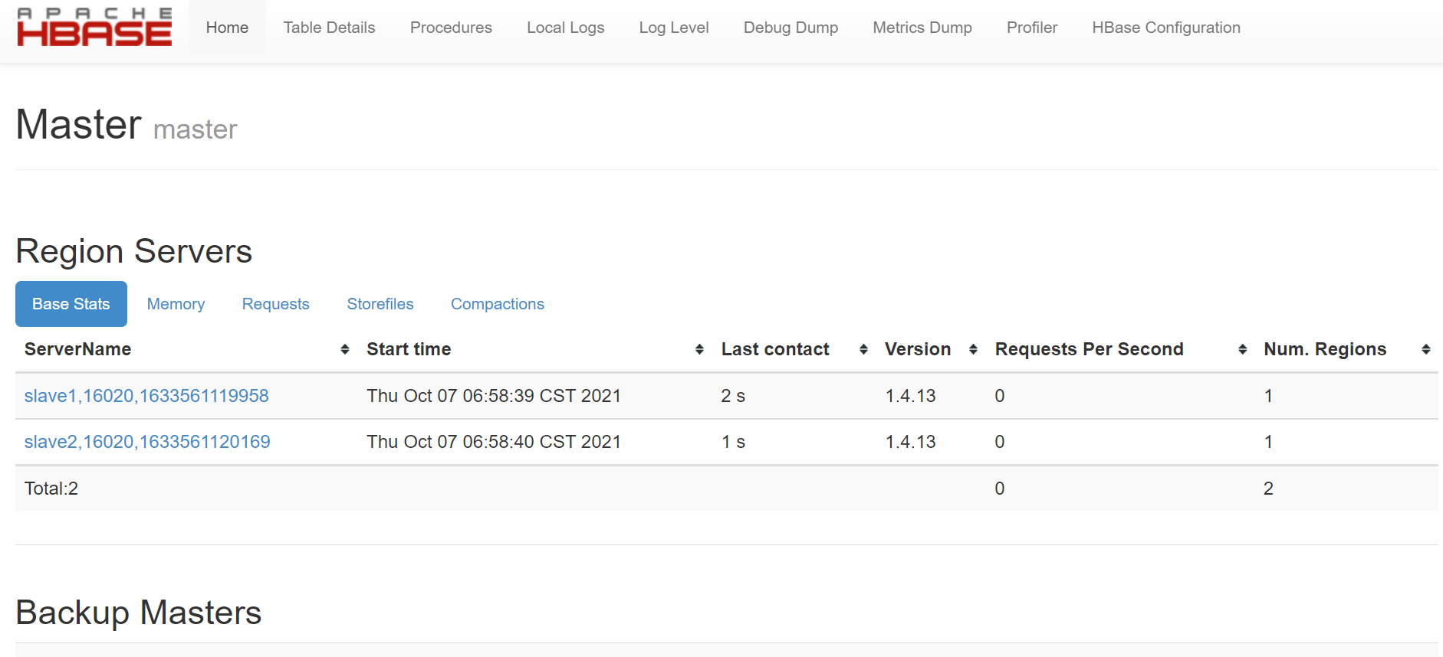The height and width of the screenshot is (657, 1443).
Task: Go to Table Details page
Action: (x=329, y=28)
